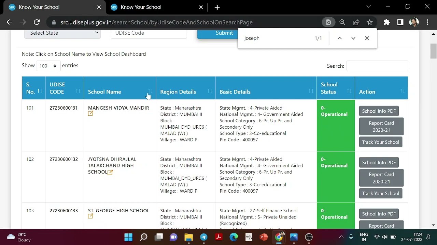Click the table Search input box

tap(377, 66)
